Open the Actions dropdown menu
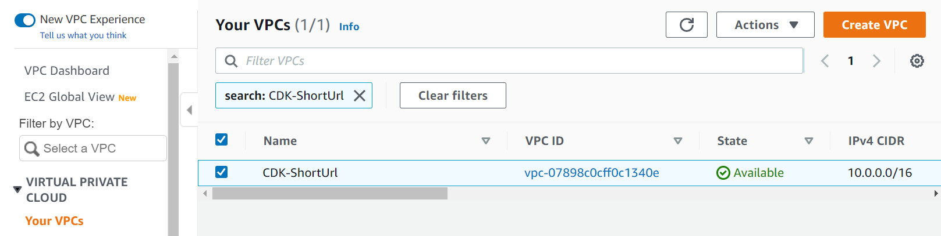 (x=765, y=25)
